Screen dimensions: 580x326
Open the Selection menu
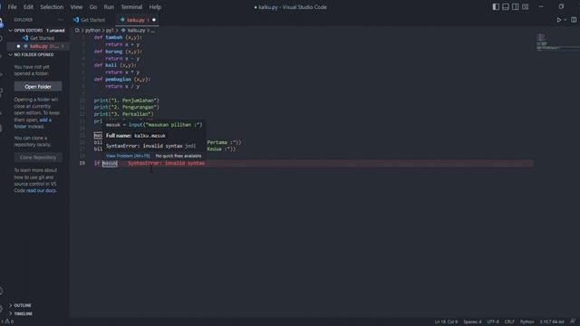click(x=52, y=7)
